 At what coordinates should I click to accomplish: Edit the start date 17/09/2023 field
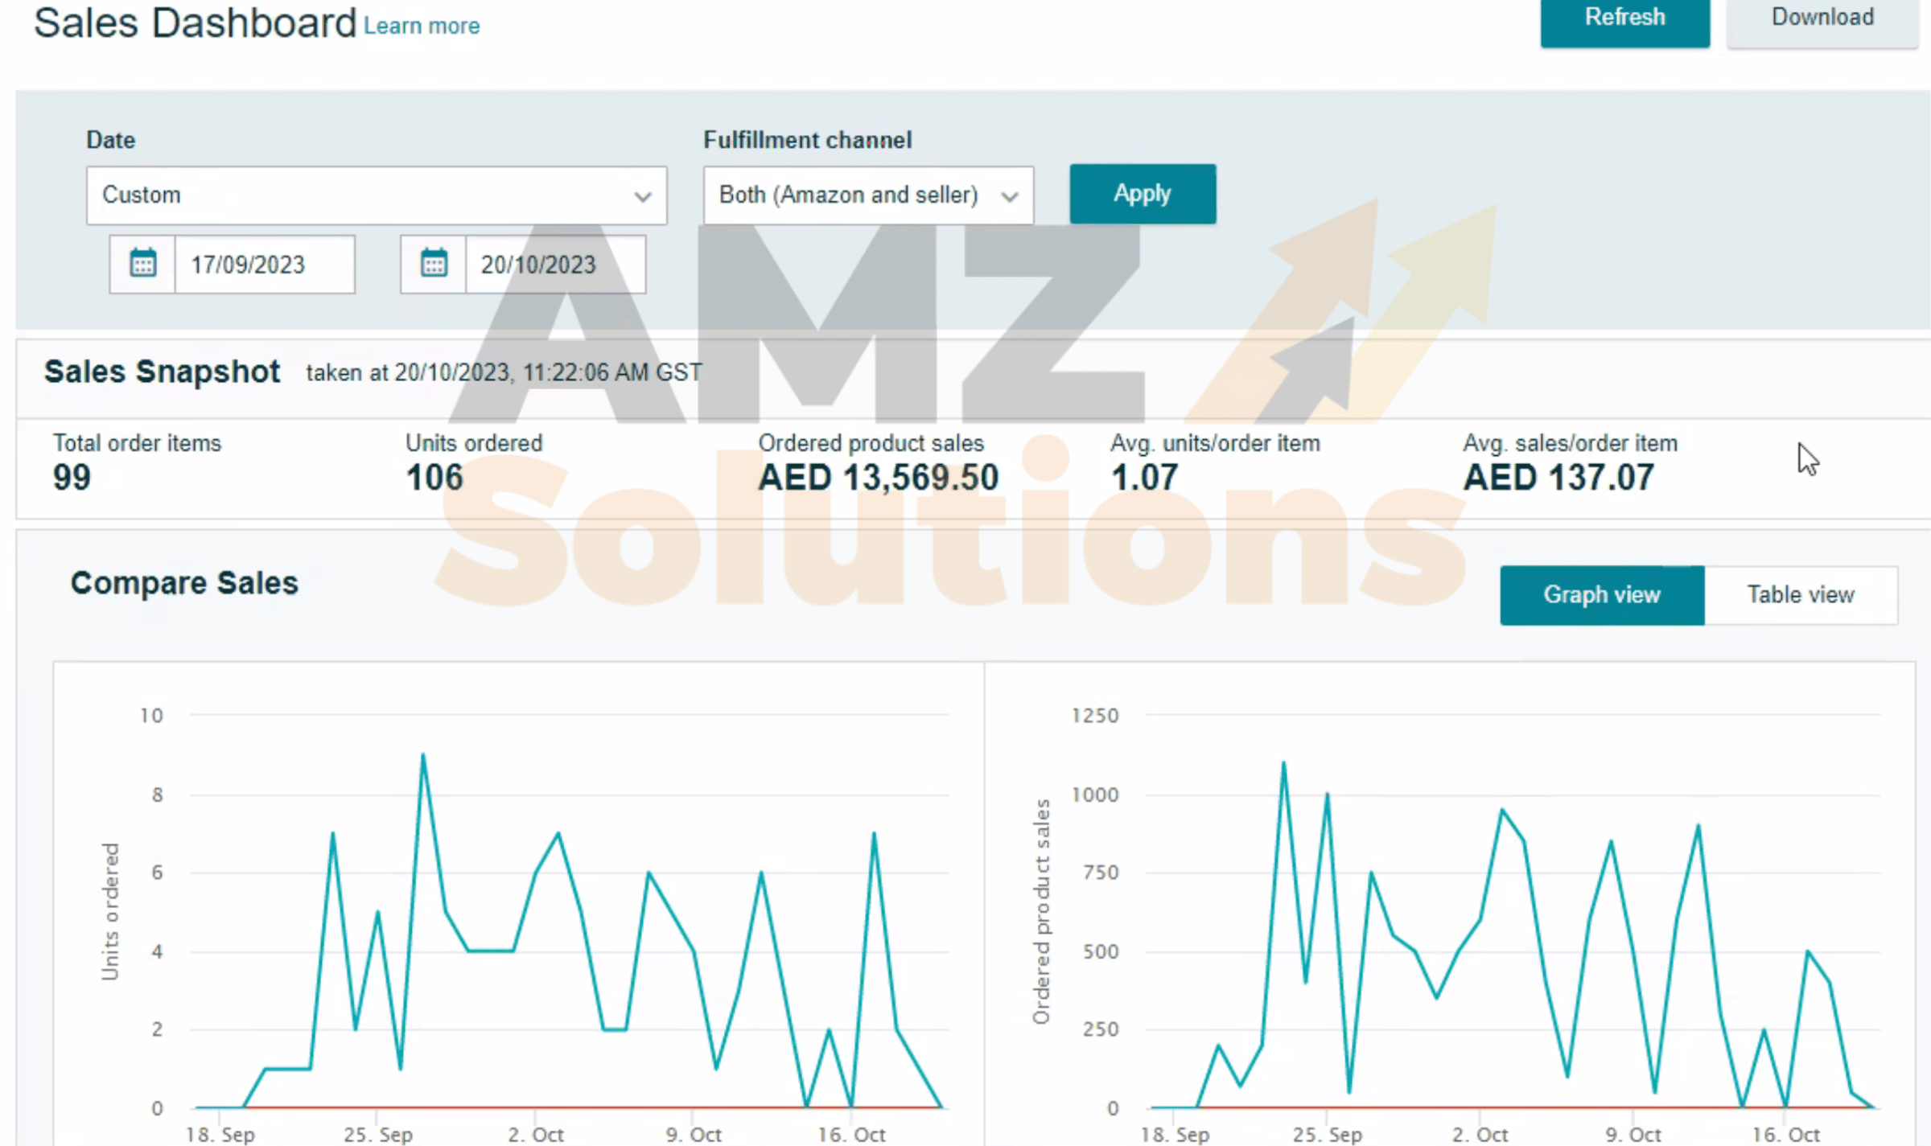click(263, 265)
